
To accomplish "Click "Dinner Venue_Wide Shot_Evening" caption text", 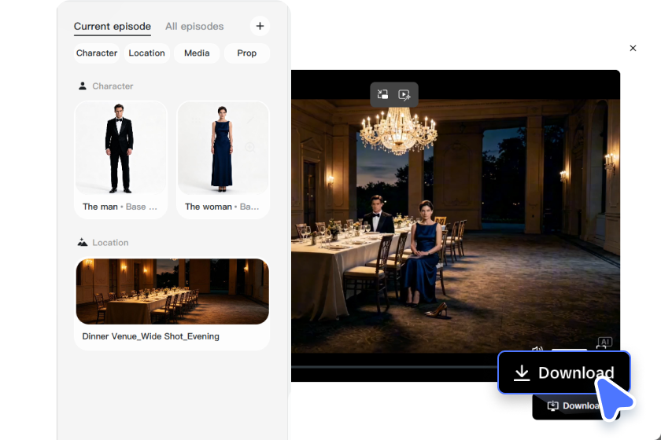I will coord(150,336).
